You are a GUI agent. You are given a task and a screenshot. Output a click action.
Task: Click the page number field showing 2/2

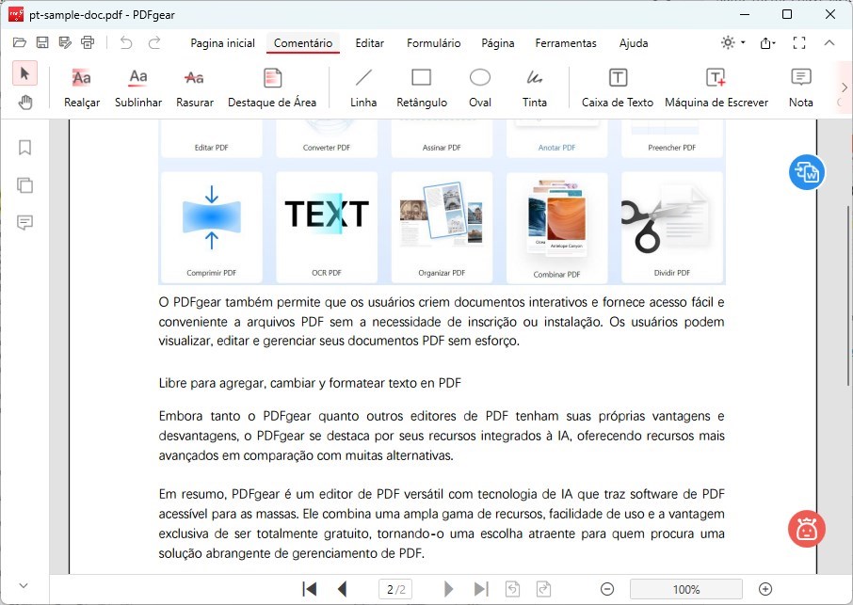click(x=395, y=589)
